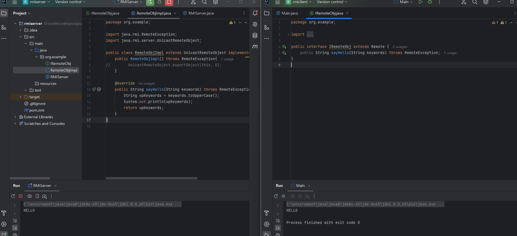The width and height of the screenshot is (517, 236).
Task: Click the editor horizontal scrollbar
Action: click(x=152, y=178)
